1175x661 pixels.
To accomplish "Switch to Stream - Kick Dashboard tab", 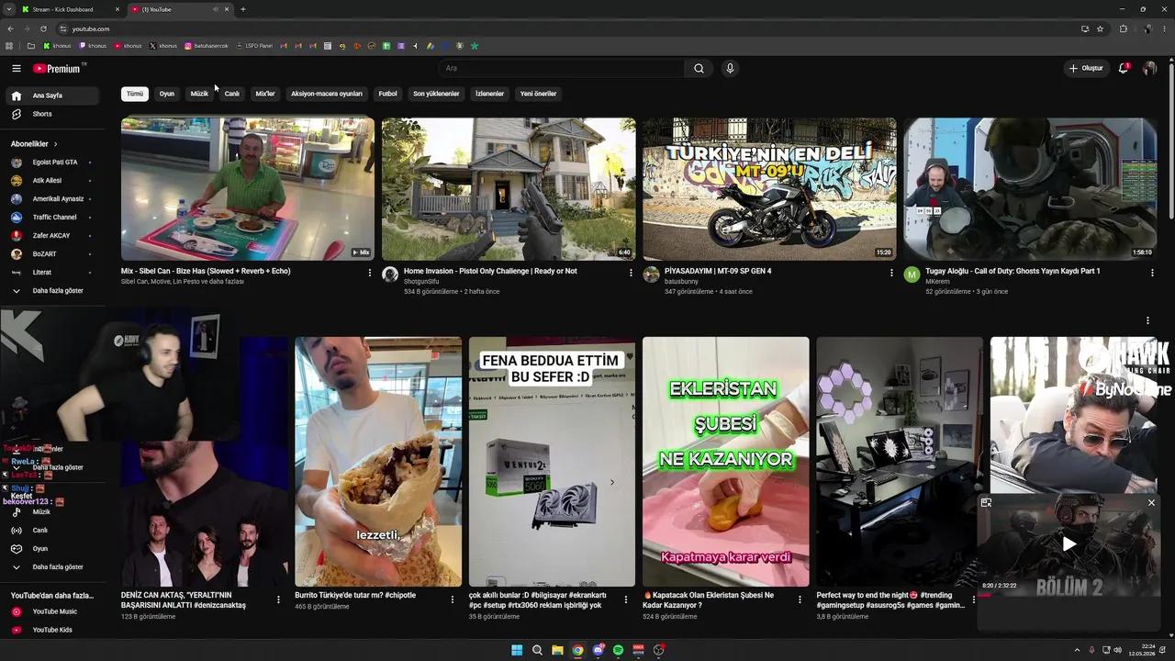I will click(70, 9).
